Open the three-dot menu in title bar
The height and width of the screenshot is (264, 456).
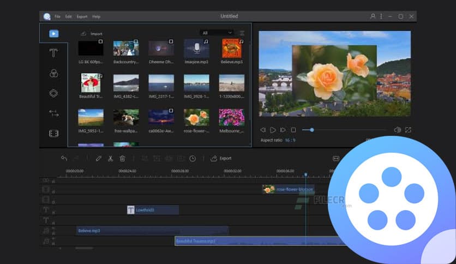(381, 16)
